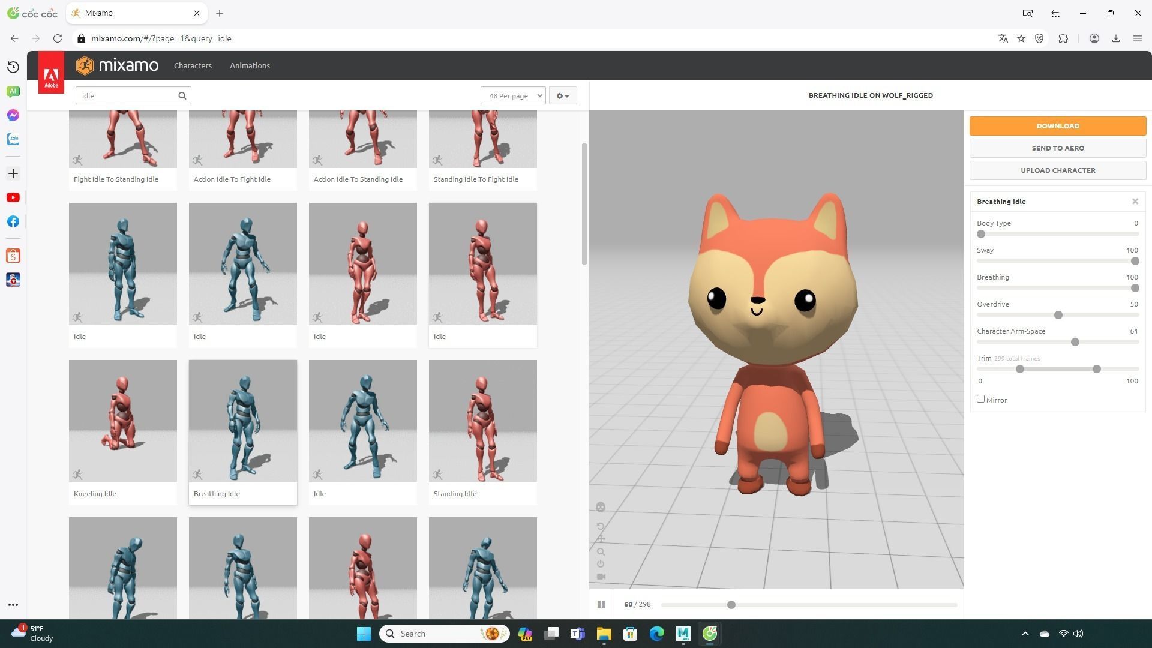Open Shopee in the sidebar
This screenshot has width=1152, height=648.
tap(13, 256)
